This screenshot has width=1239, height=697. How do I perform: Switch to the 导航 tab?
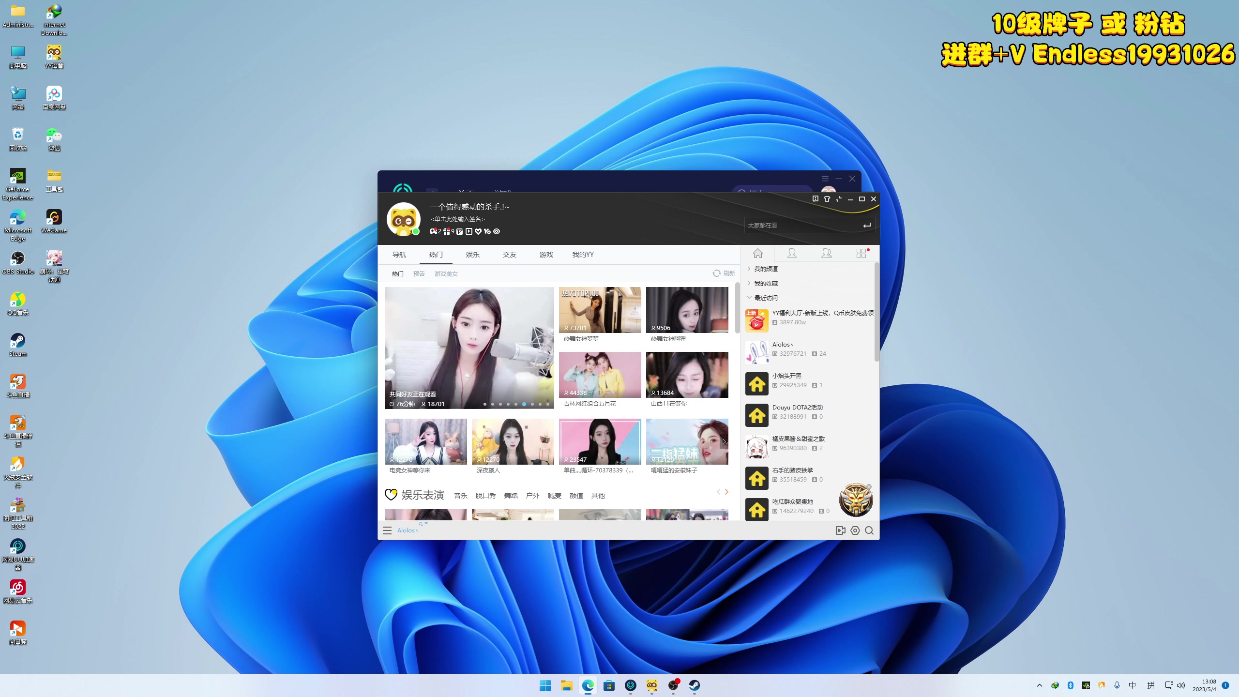pos(399,255)
